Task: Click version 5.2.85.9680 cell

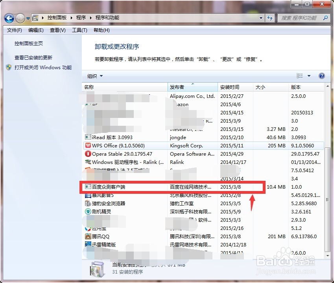Action: click(304, 204)
